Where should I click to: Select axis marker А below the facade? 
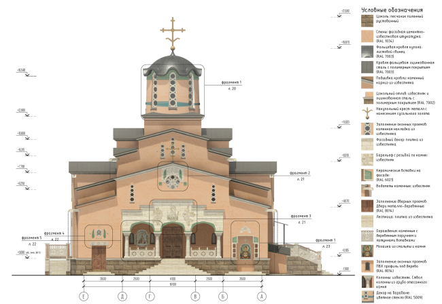tap(261, 296)
